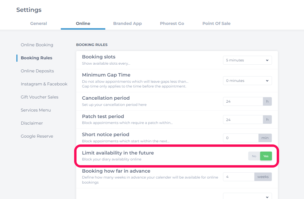This screenshot has width=304, height=199.
Task: Open Services Menu settings
Action: (x=36, y=110)
